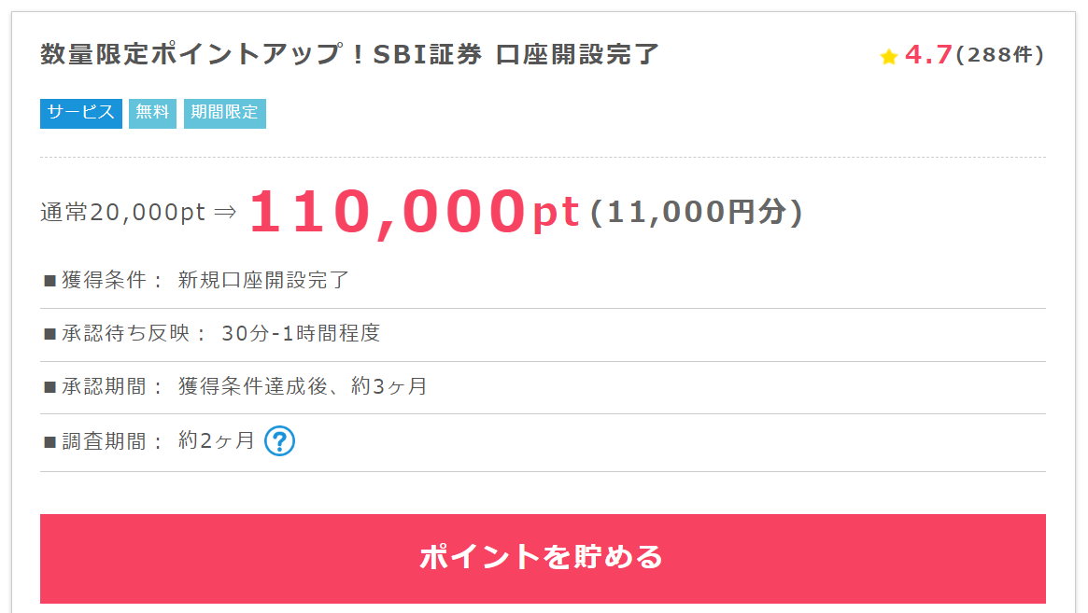Click the 調査期間 label text
This screenshot has height=613, width=1088.
tap(104, 441)
